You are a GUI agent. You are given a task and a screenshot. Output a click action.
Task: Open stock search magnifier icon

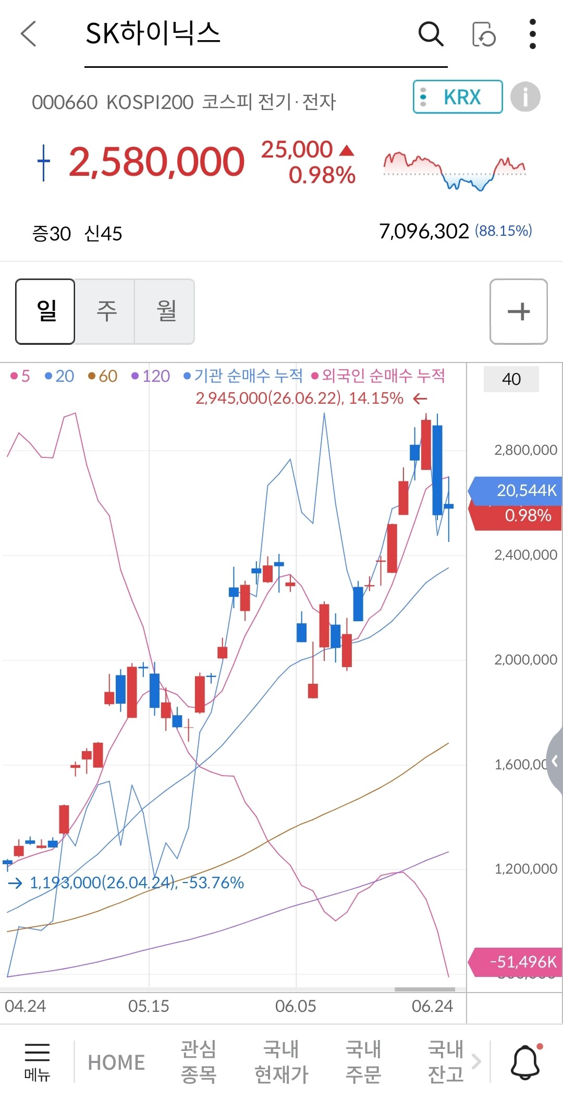(x=431, y=34)
